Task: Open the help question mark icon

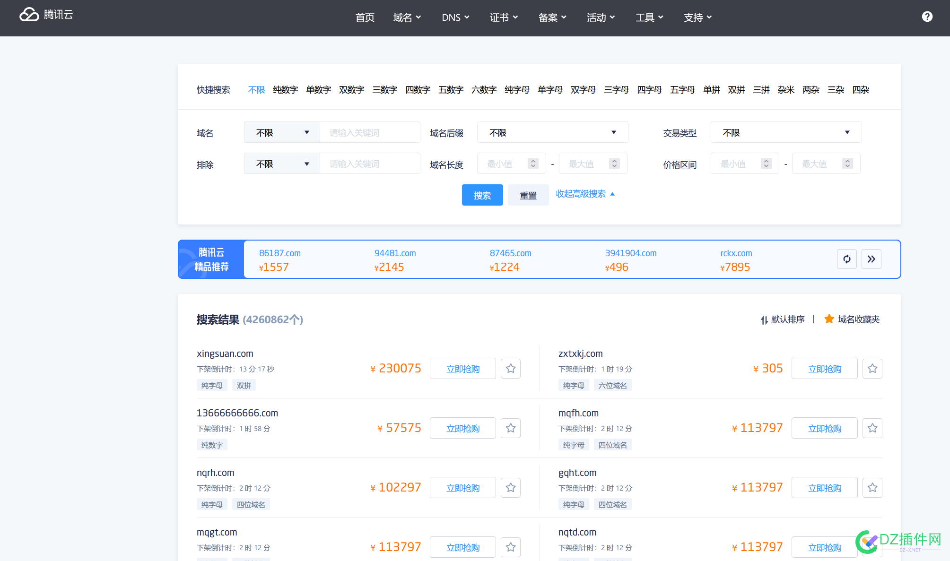Action: 927,17
